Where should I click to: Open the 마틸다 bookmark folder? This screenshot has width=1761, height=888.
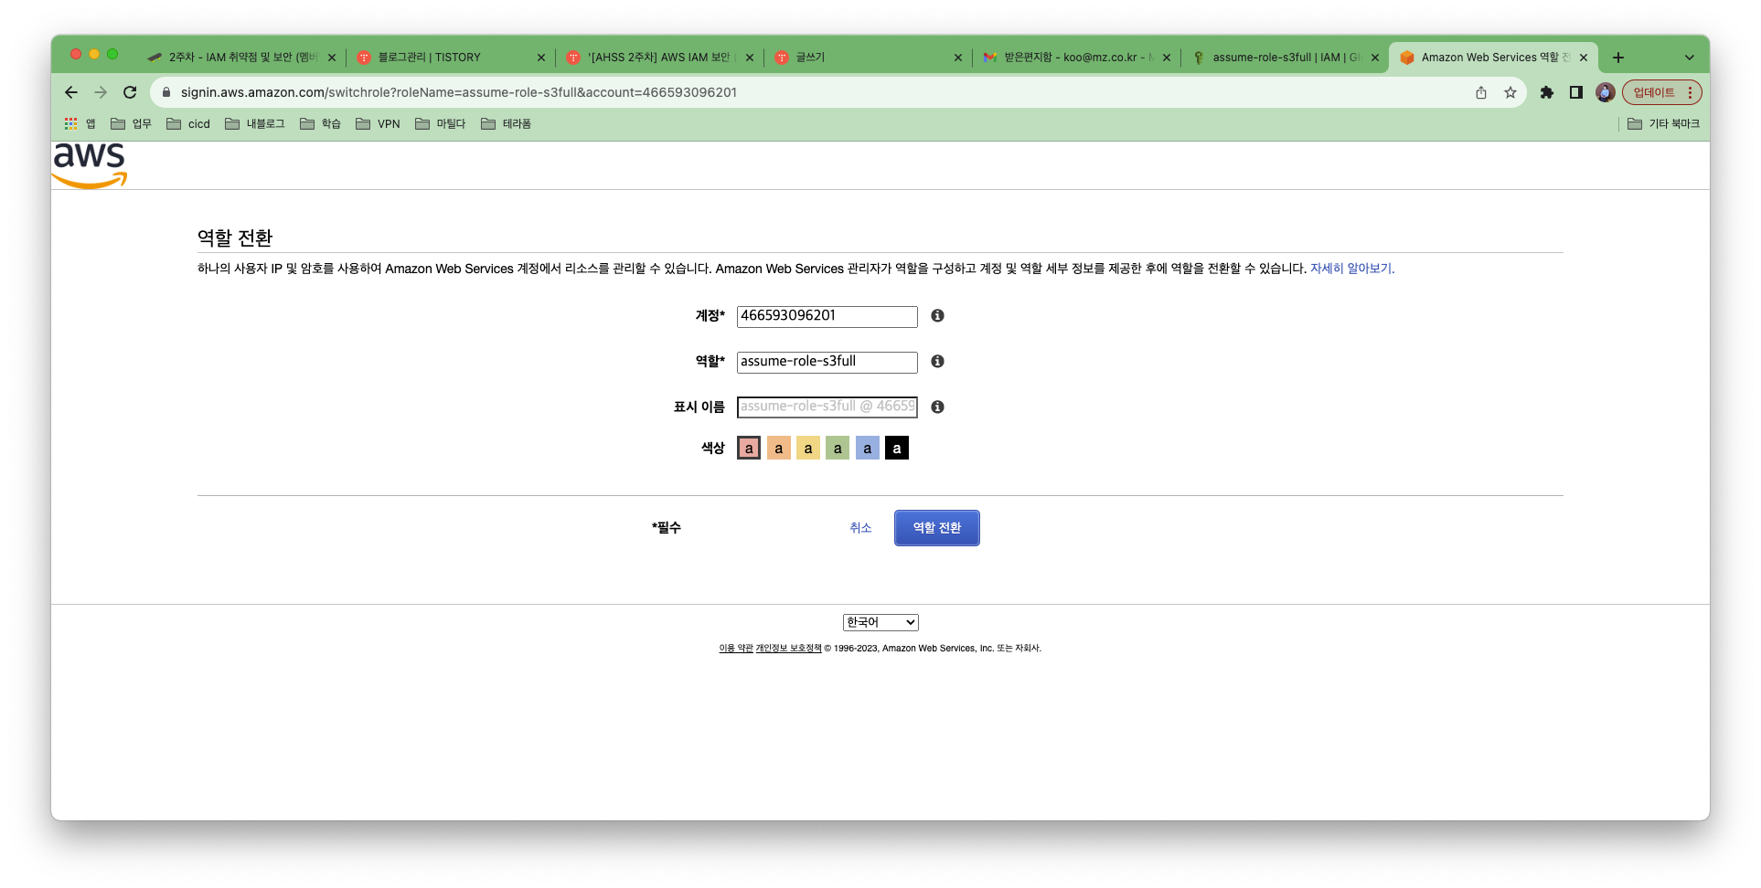click(441, 123)
